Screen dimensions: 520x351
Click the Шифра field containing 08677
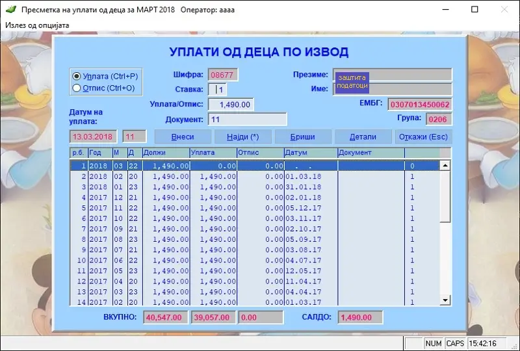[x=224, y=75]
